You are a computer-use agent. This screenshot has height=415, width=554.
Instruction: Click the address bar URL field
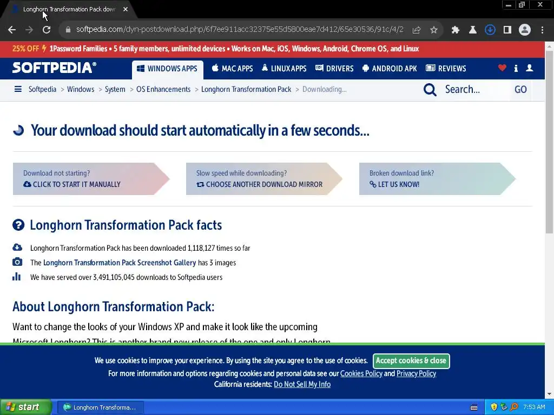[240, 29]
